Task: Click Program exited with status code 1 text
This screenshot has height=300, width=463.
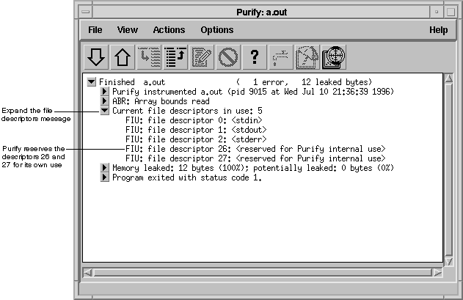Action: point(187,178)
